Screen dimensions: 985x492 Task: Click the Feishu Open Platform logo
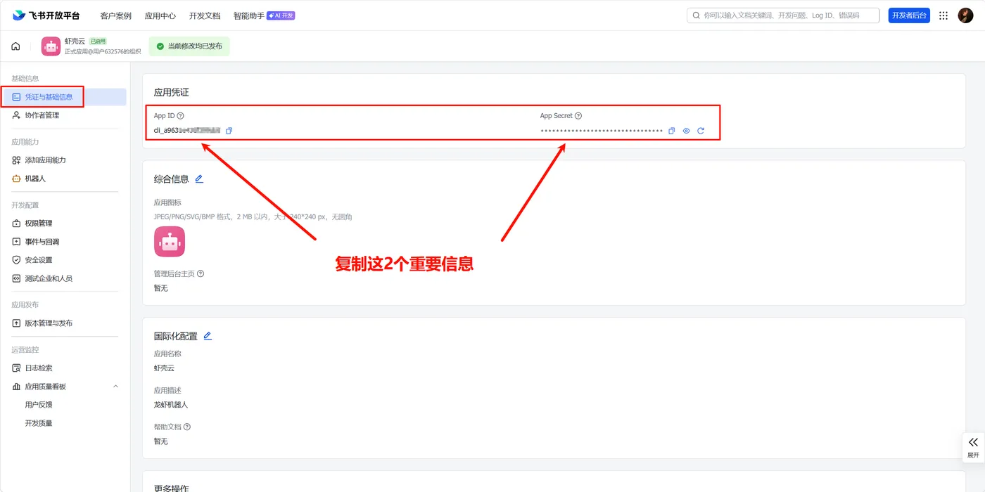point(46,15)
